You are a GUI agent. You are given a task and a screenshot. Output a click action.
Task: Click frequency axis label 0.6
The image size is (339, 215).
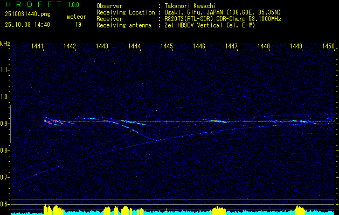point(5,204)
